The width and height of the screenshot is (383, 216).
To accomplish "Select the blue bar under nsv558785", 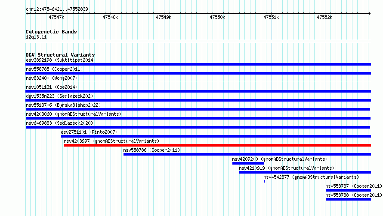I will (x=198, y=73).
